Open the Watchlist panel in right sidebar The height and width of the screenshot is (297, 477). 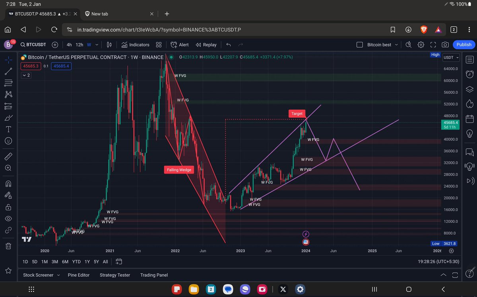[x=469, y=60]
